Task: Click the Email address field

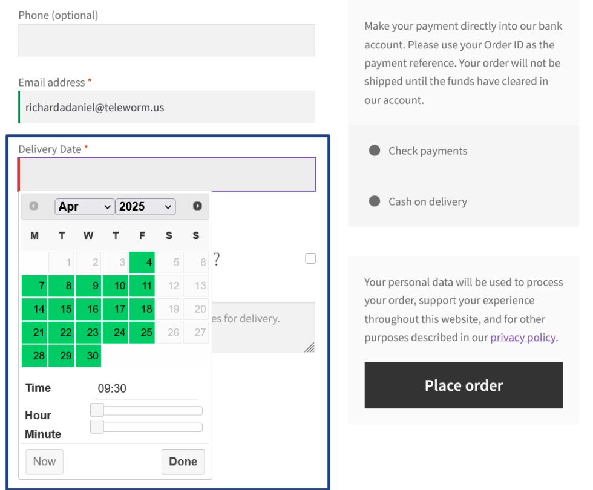Action: (166, 108)
